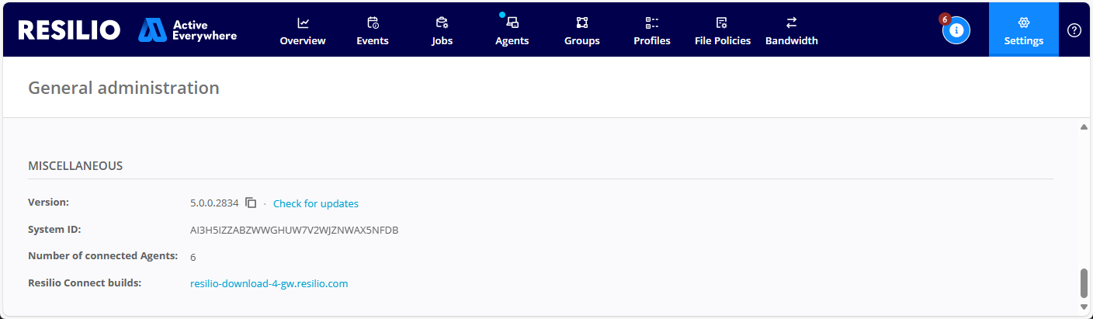Open the Profiles section
Screen dimensions: 1093x319
[x=651, y=31]
